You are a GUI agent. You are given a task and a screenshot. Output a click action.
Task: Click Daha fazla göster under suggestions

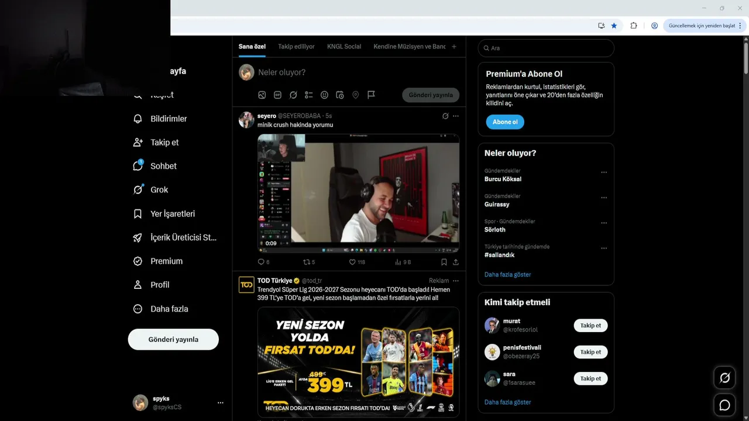(507, 402)
